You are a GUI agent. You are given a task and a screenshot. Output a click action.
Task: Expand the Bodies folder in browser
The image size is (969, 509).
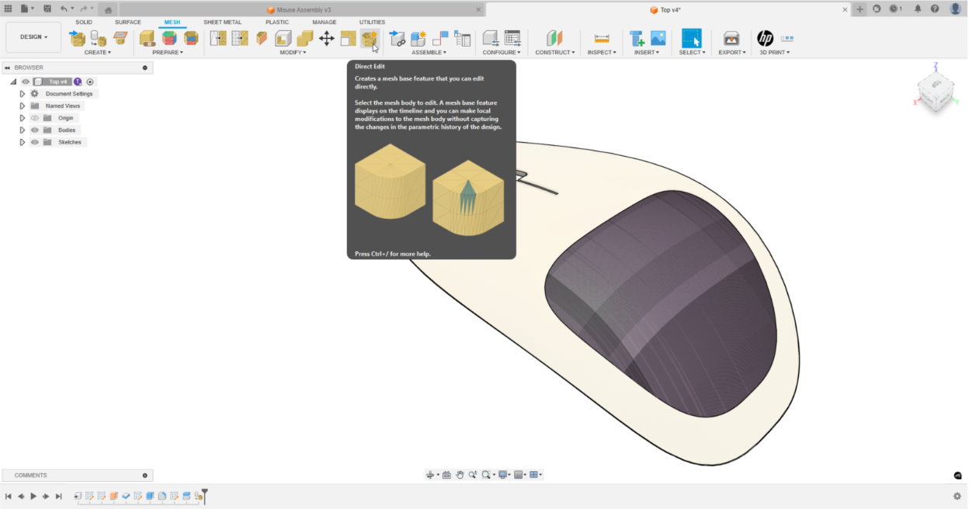click(x=23, y=130)
